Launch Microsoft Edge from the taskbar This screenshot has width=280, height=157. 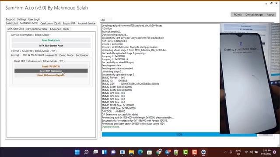click(140, 152)
